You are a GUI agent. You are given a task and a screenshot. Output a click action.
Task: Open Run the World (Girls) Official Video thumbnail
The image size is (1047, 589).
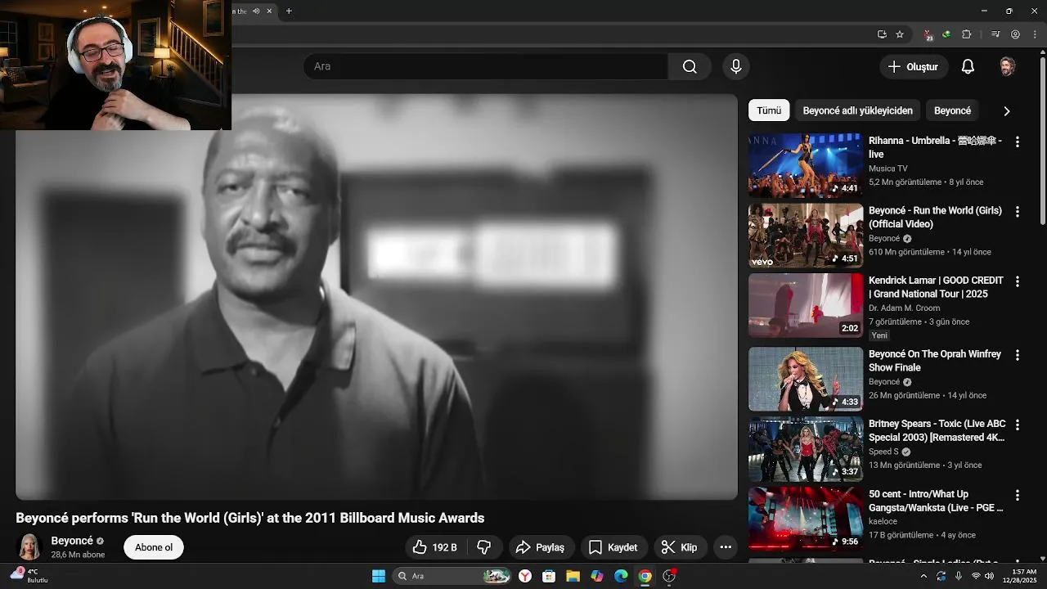806,236
